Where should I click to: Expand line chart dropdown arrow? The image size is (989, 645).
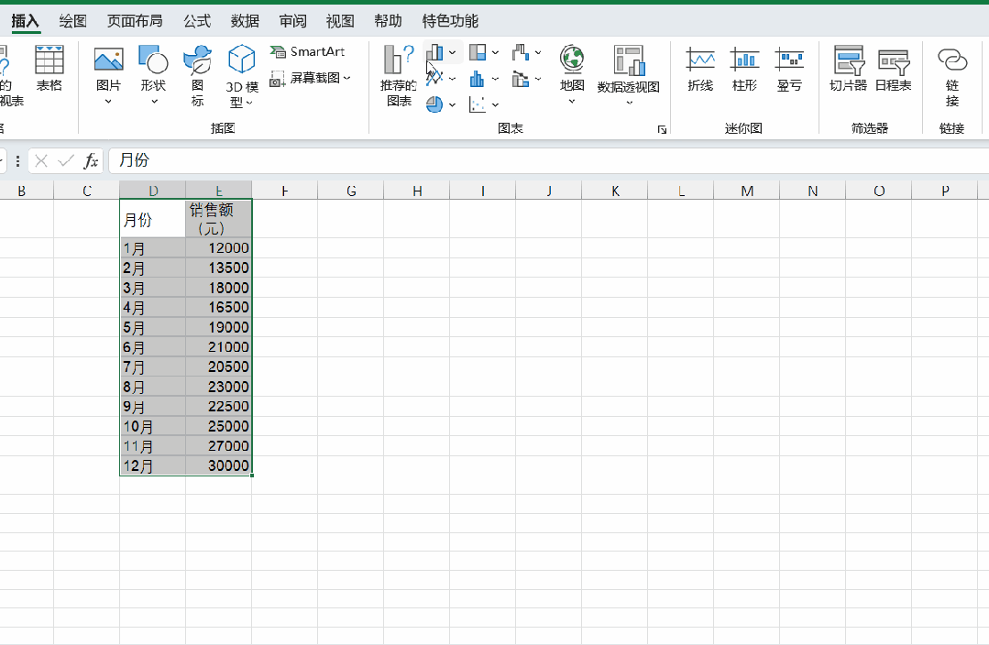(452, 79)
